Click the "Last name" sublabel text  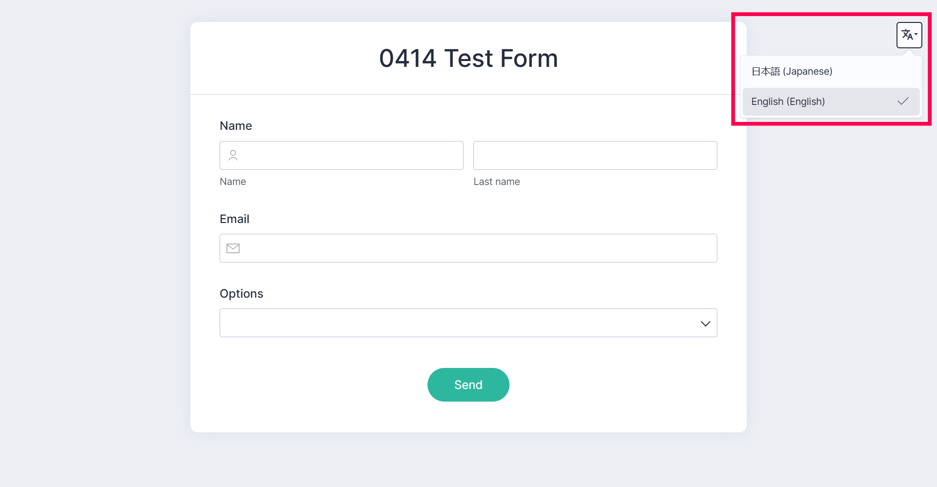[496, 182]
